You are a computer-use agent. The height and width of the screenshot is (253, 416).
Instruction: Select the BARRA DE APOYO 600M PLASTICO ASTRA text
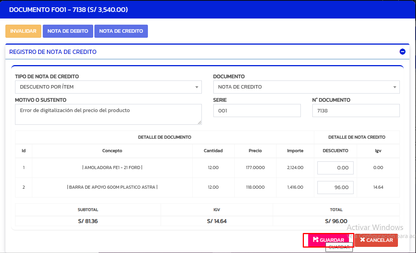(x=112, y=187)
